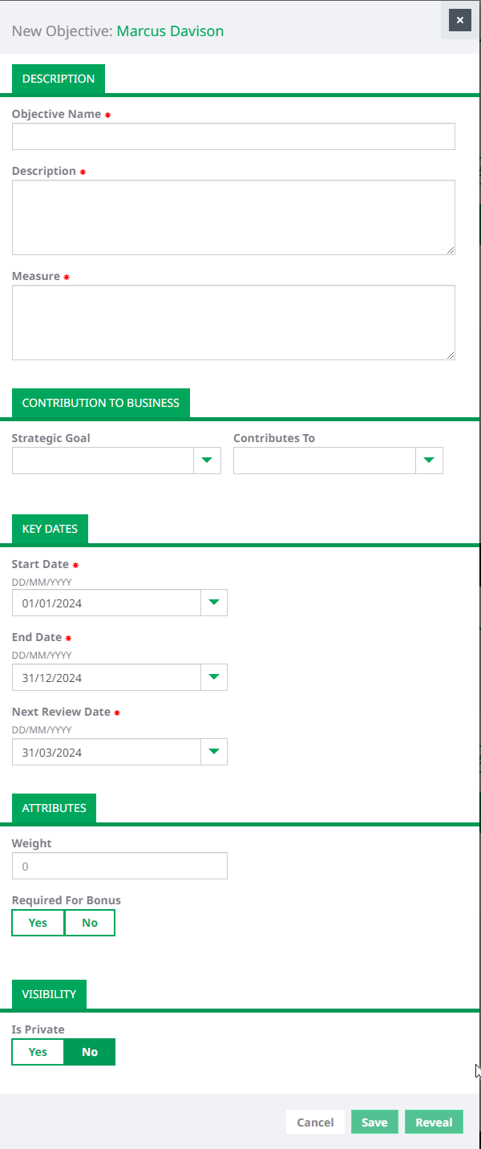Focus the Measure text area
The height and width of the screenshot is (1149, 481).
[x=233, y=322]
